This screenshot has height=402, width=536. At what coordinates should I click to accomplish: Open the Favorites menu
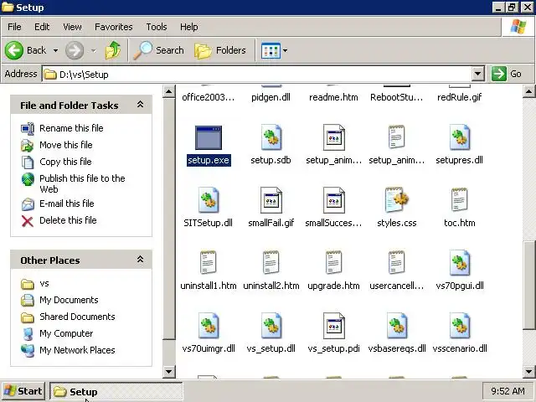[x=114, y=27]
